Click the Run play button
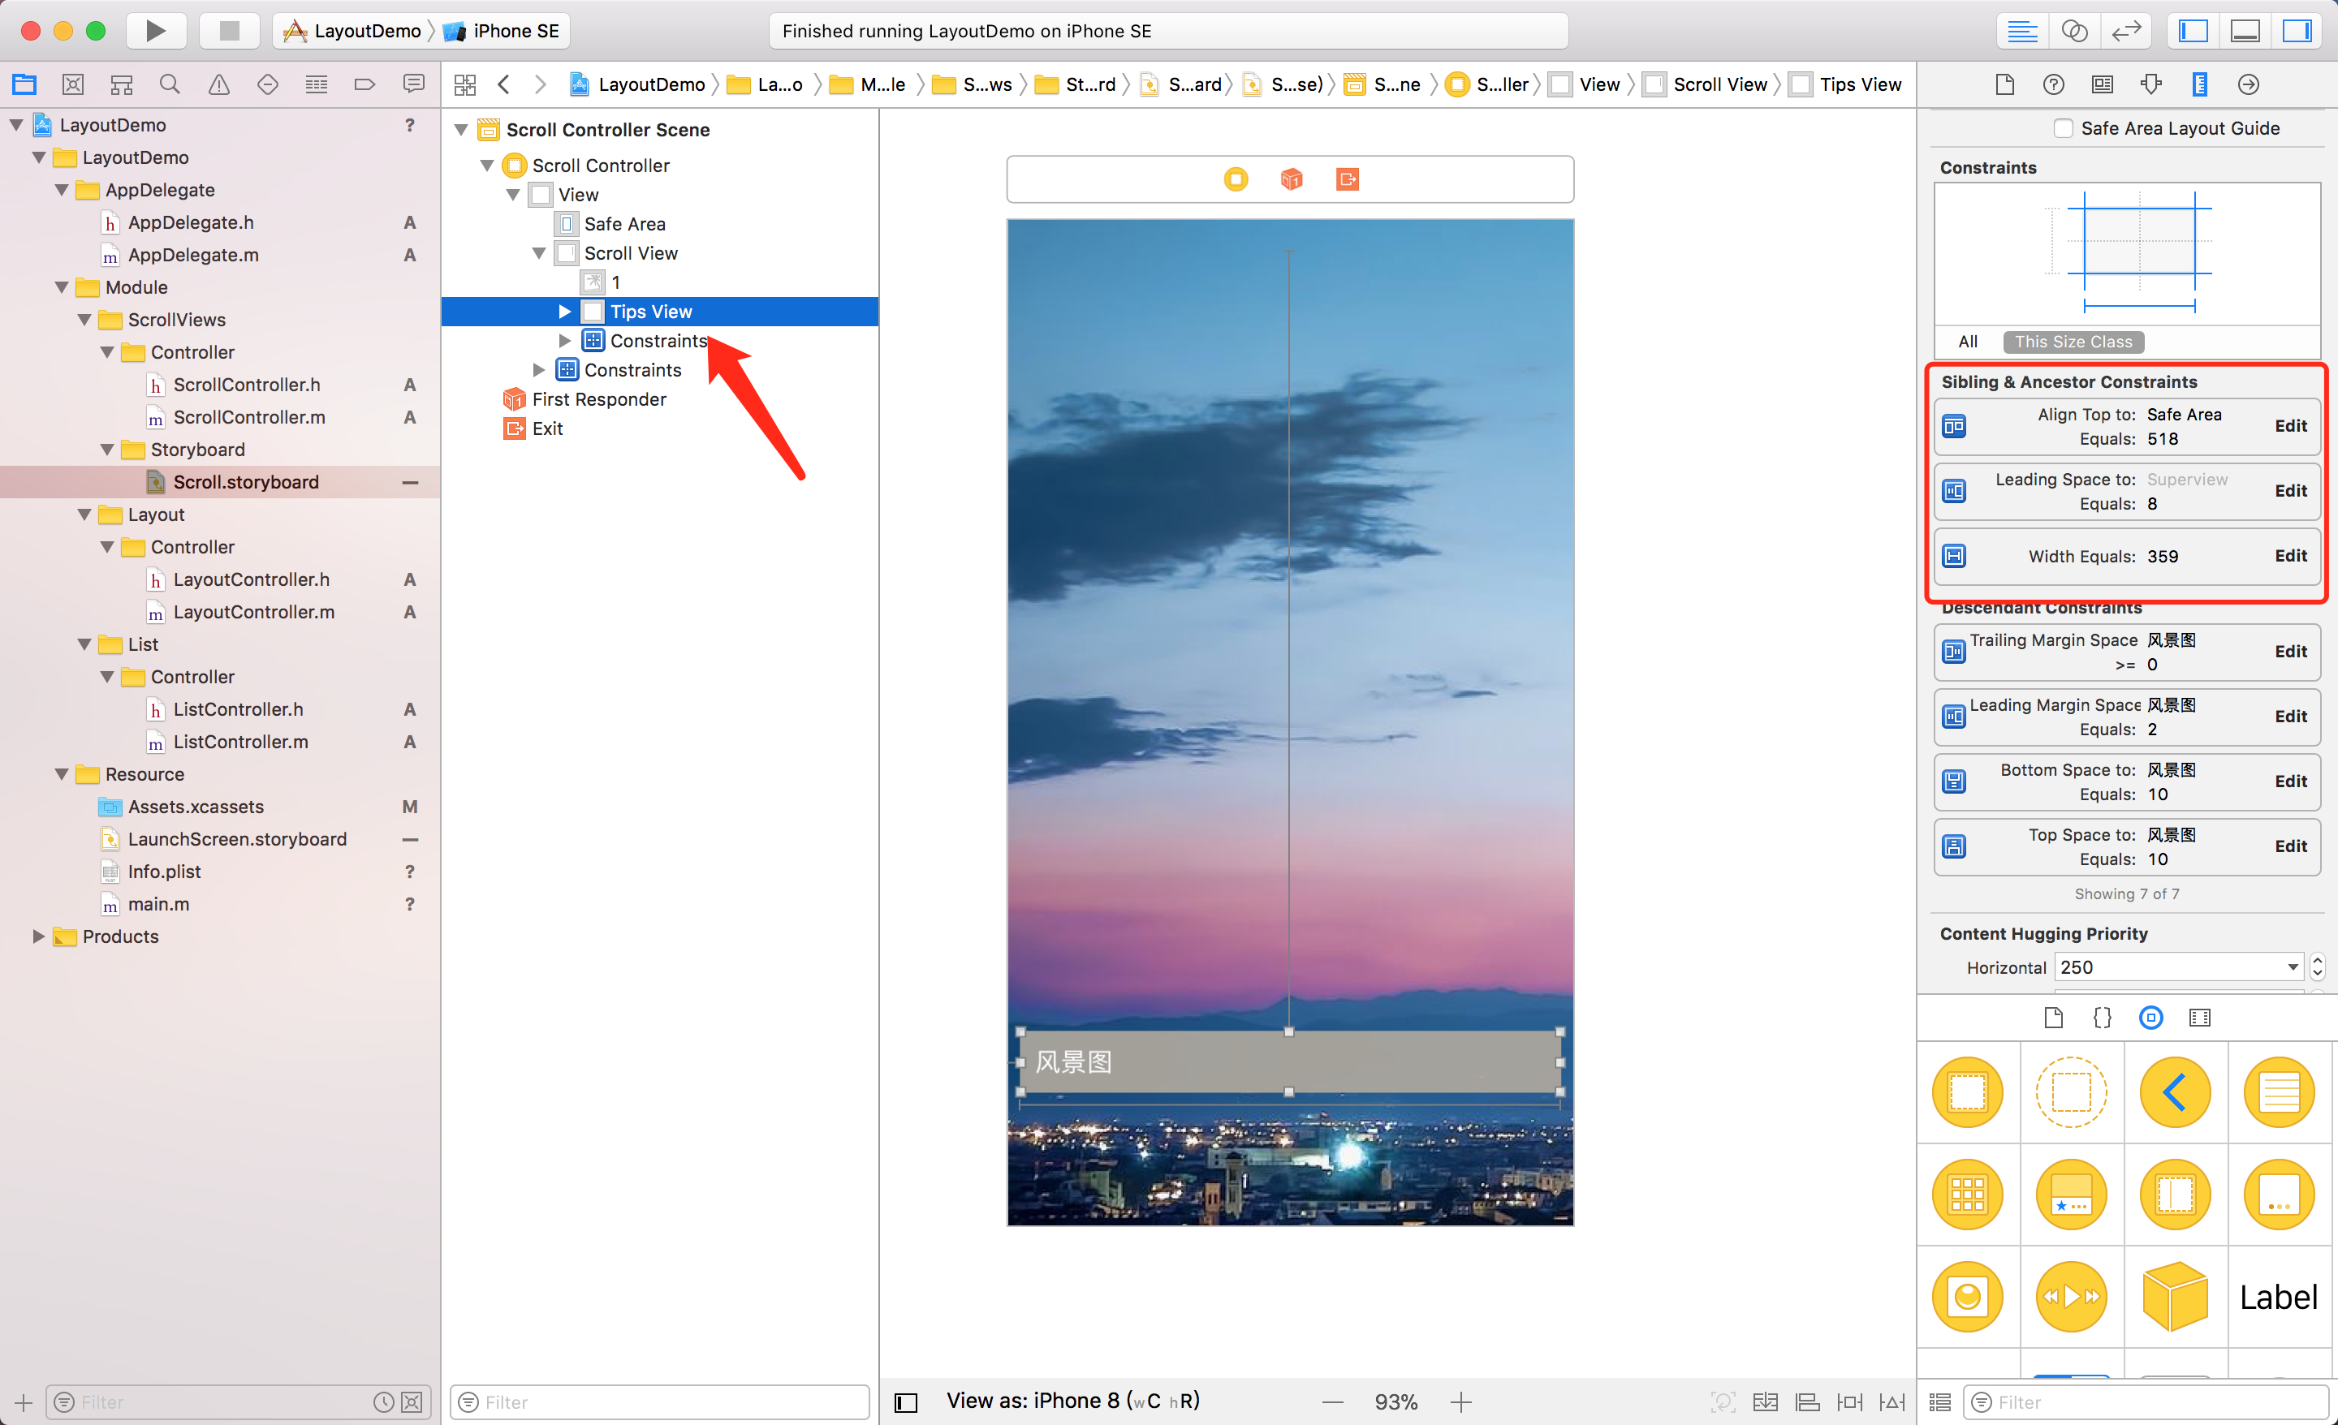This screenshot has width=2338, height=1425. [156, 30]
